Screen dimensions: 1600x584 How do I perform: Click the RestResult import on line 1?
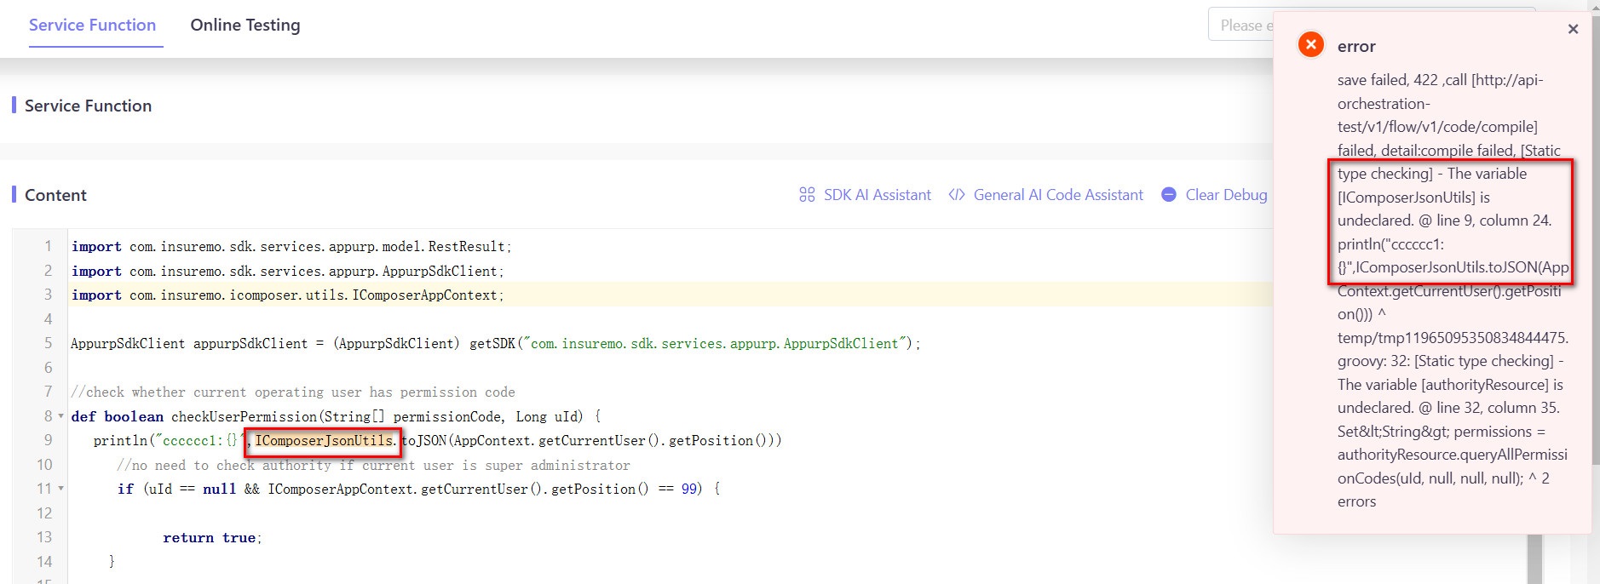point(291,247)
